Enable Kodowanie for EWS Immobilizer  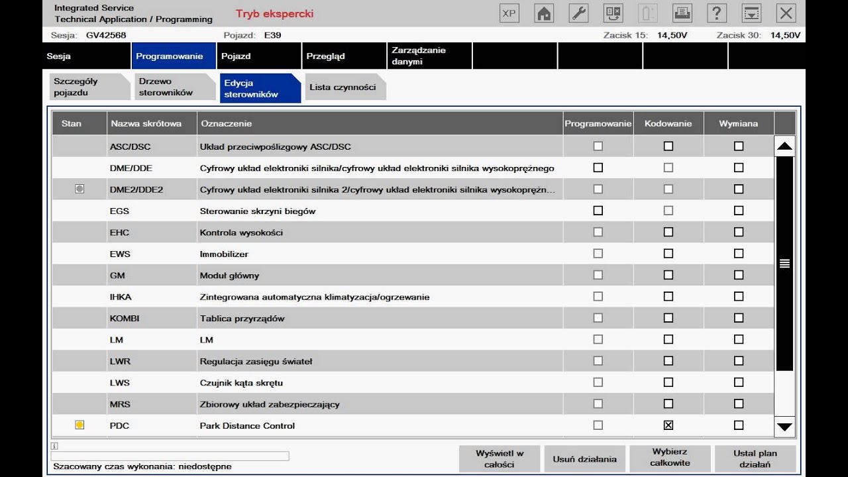point(668,254)
